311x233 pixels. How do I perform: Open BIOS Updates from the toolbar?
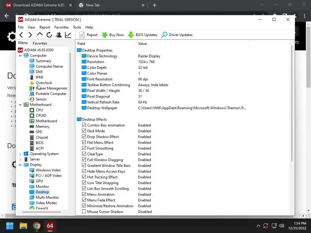[x=143, y=35]
